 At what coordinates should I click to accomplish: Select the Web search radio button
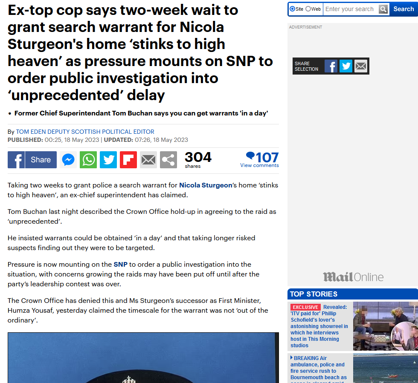click(308, 9)
